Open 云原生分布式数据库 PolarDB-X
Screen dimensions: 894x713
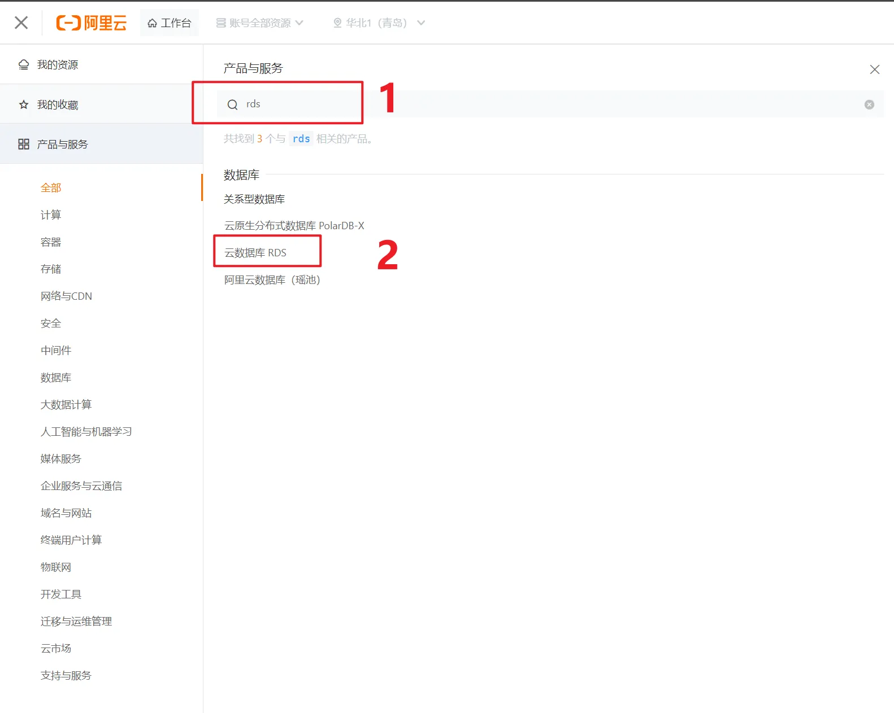pos(294,226)
